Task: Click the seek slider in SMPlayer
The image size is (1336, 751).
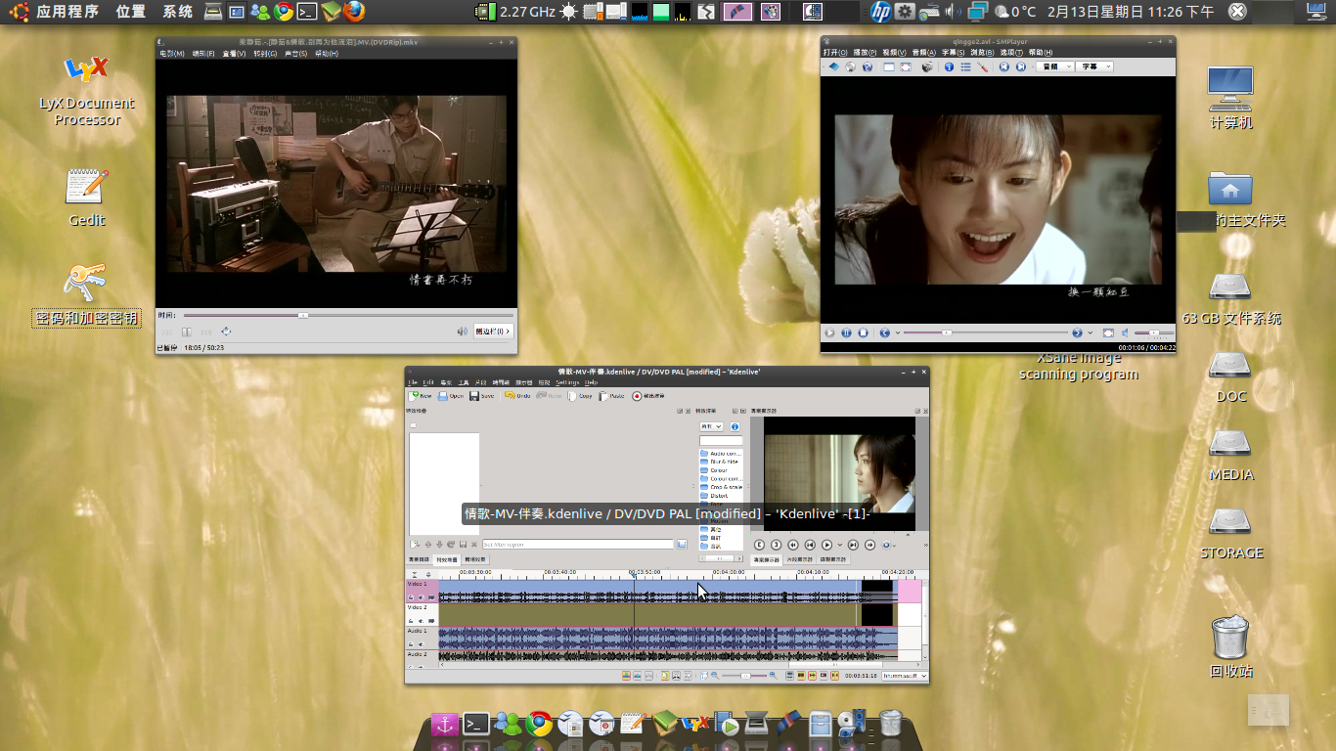Action: tap(986, 332)
